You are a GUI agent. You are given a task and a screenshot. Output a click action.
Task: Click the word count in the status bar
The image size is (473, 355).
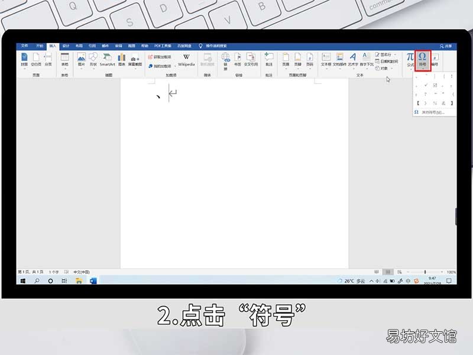pyautogui.click(x=54, y=272)
